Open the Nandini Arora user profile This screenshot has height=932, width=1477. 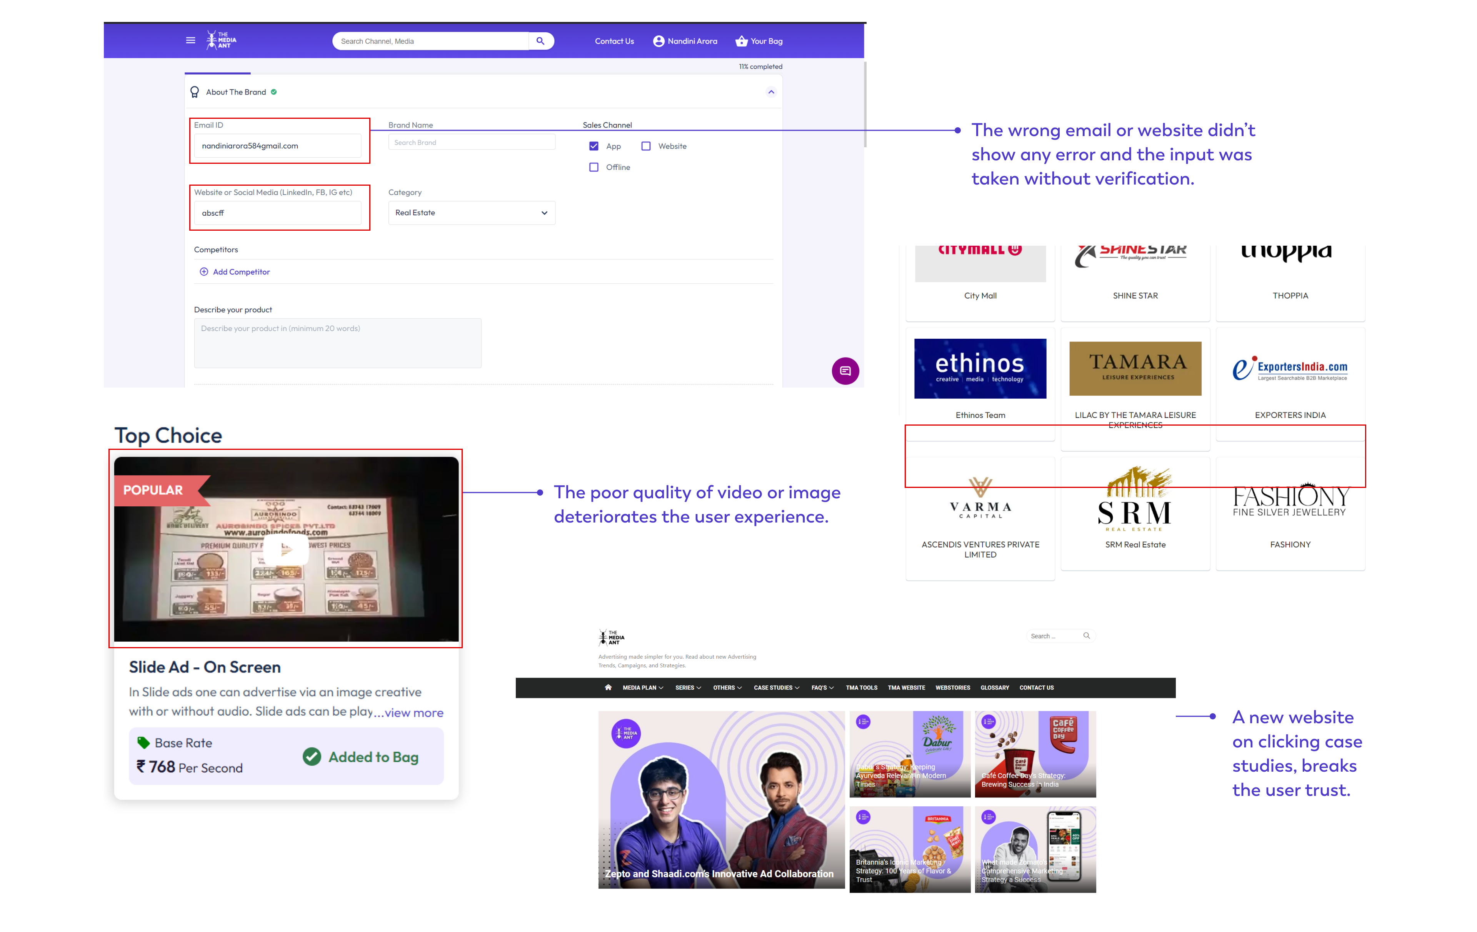tap(685, 41)
